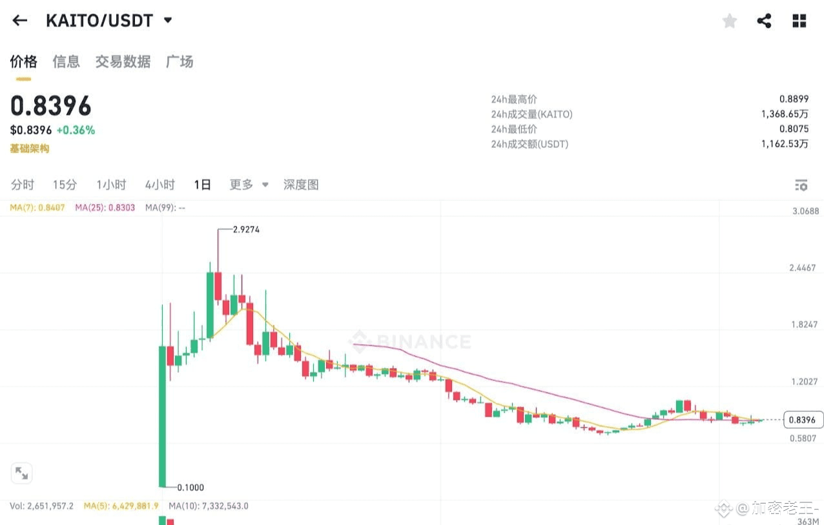The image size is (824, 525).
Task: Select the 4小时 timeframe
Action: (x=160, y=185)
